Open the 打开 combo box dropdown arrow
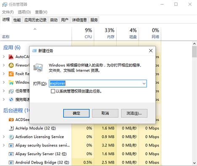 (144, 84)
